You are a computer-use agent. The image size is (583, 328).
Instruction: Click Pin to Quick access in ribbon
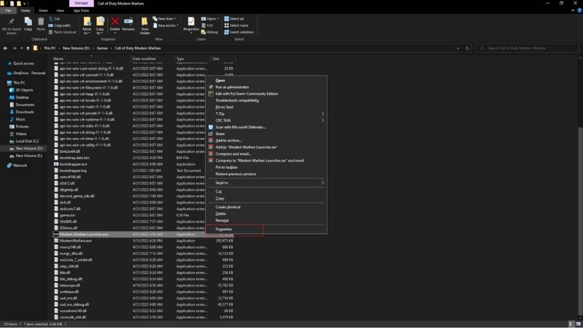click(11, 26)
